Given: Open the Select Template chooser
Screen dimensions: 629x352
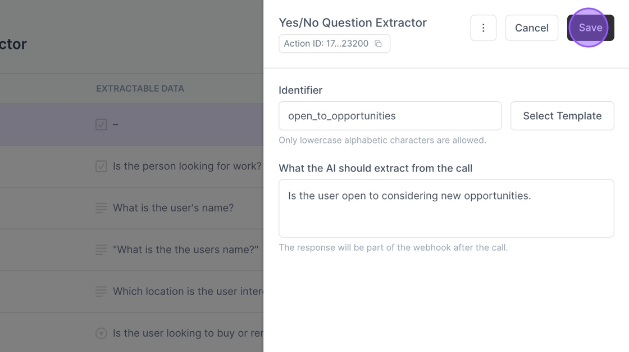Looking at the screenshot, I should pos(562,116).
